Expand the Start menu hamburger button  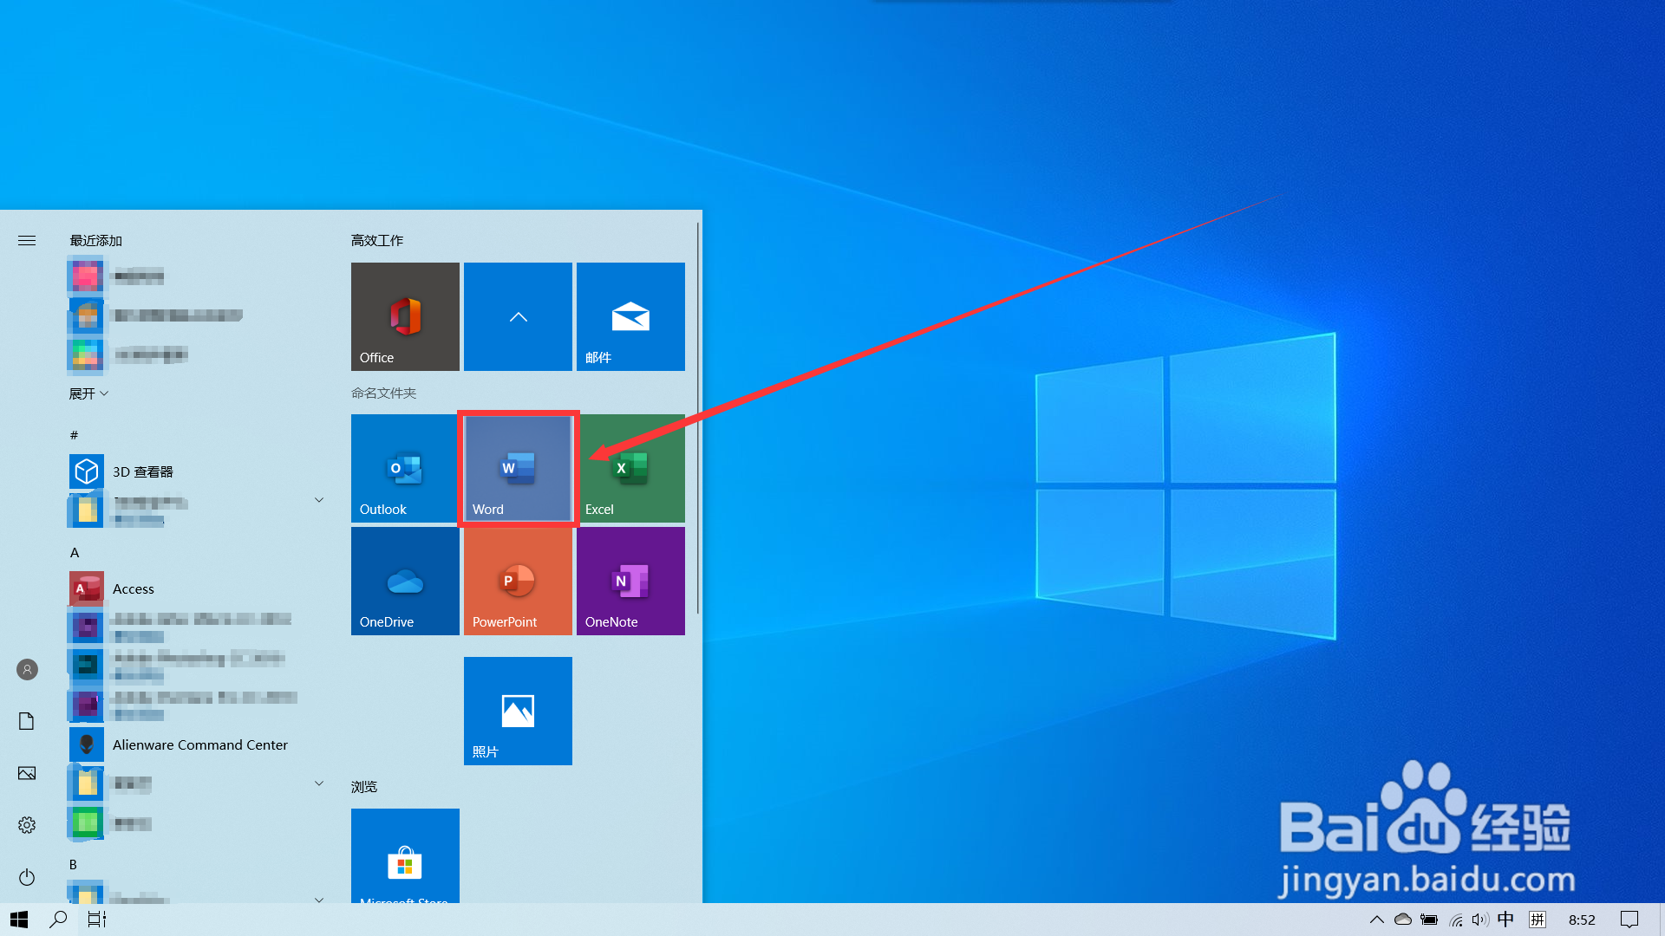(27, 240)
